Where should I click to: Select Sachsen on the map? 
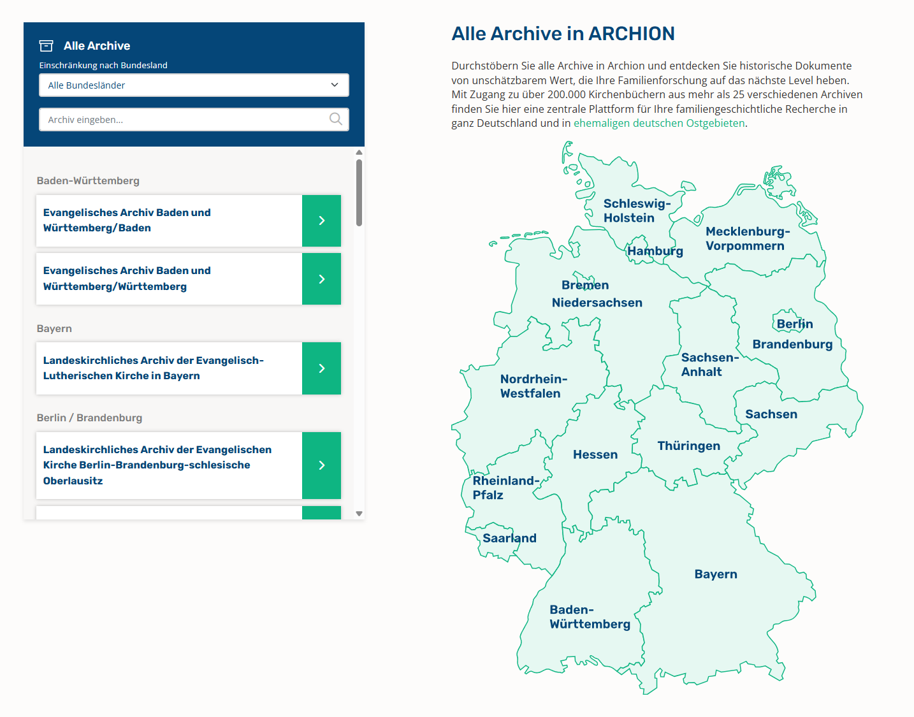click(771, 414)
